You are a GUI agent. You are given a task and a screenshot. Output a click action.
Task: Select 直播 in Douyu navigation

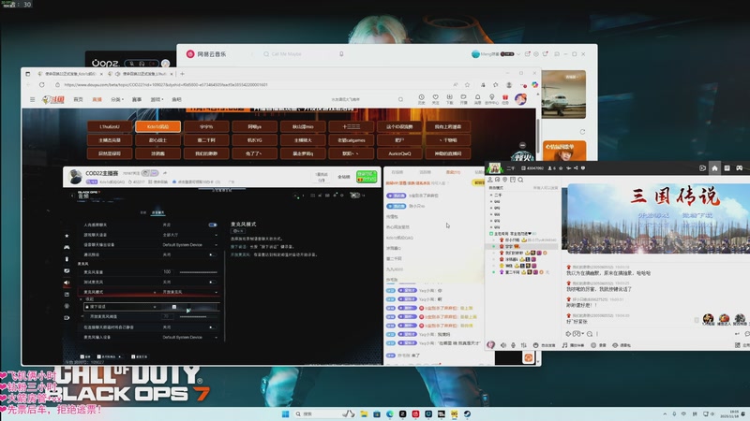[97, 99]
